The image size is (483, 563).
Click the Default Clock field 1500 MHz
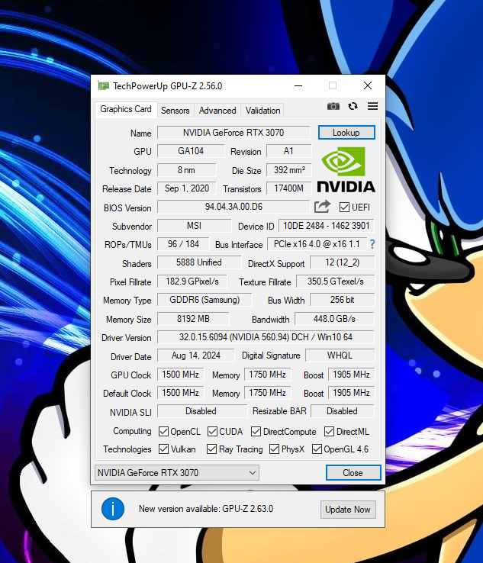(181, 393)
